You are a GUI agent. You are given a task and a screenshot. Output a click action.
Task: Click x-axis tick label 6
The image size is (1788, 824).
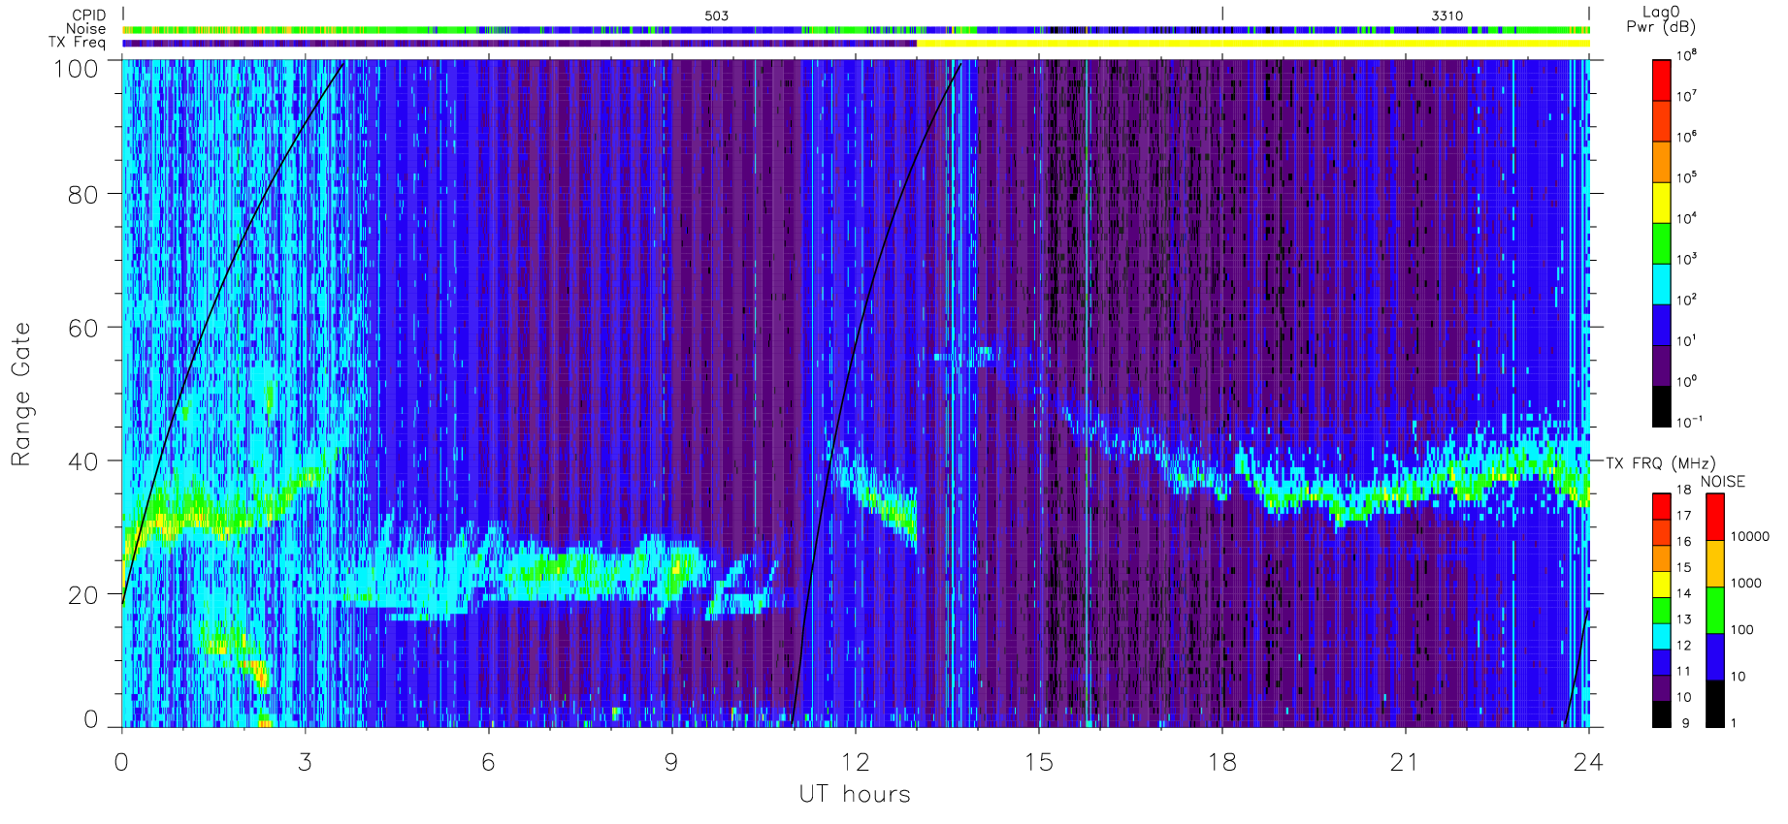[488, 762]
